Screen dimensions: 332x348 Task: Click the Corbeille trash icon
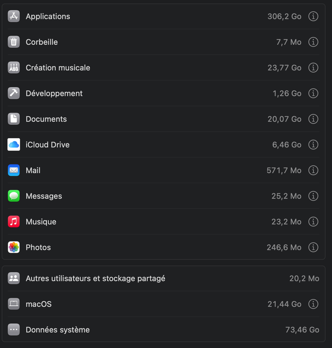pyautogui.click(x=14, y=42)
